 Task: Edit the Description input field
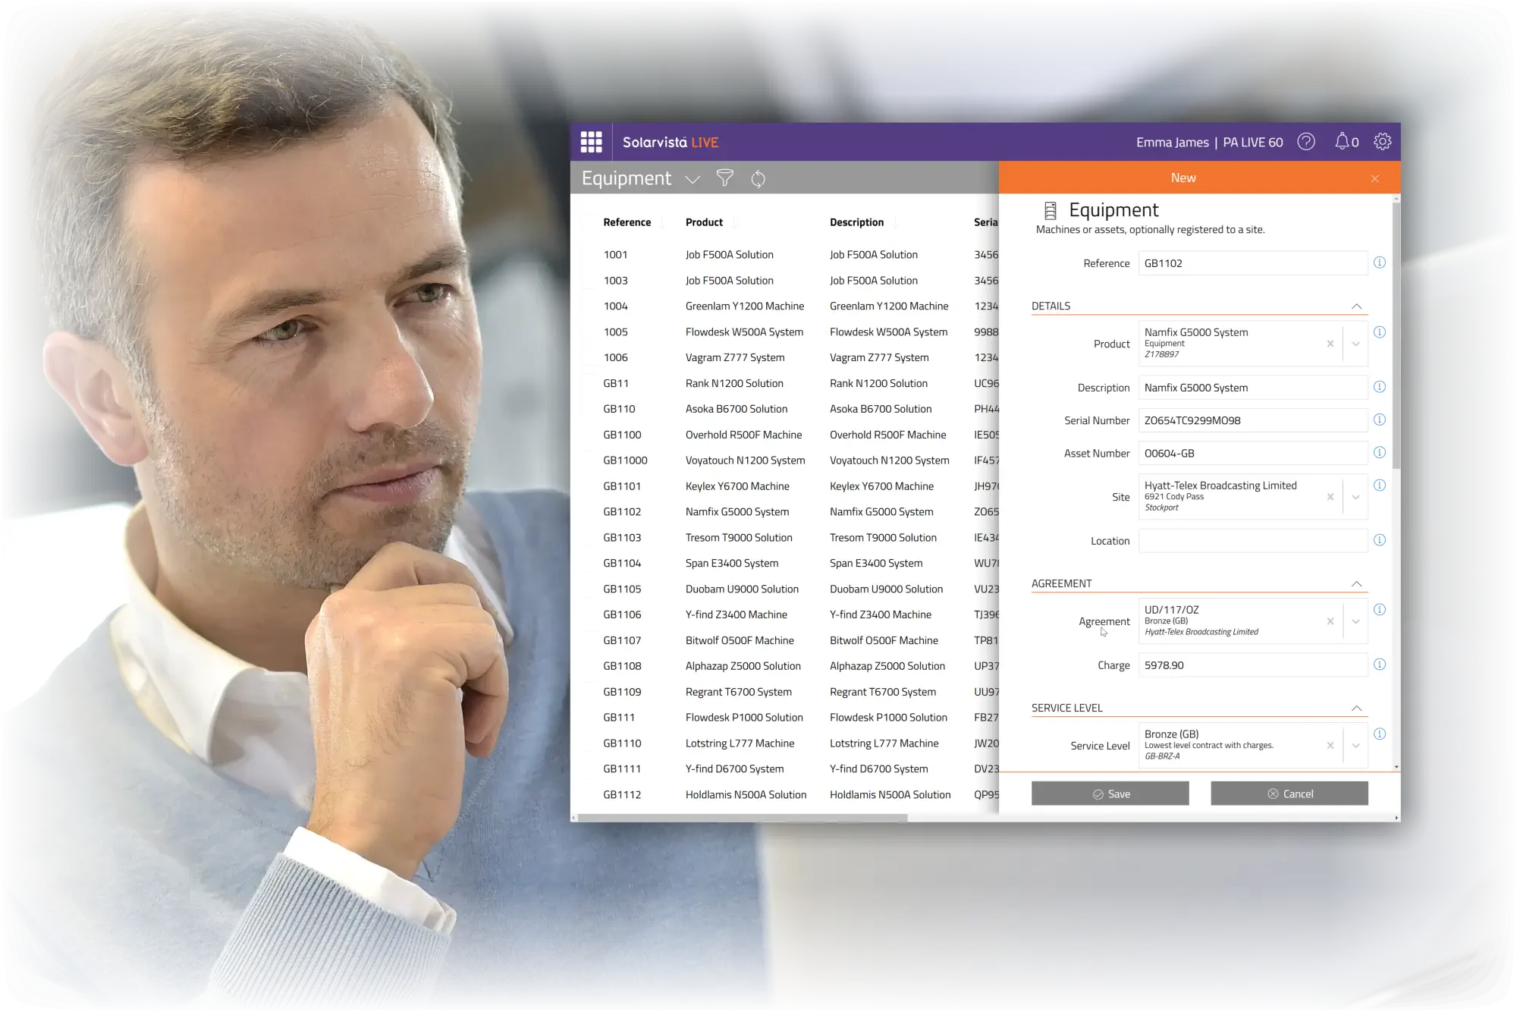click(x=1253, y=388)
